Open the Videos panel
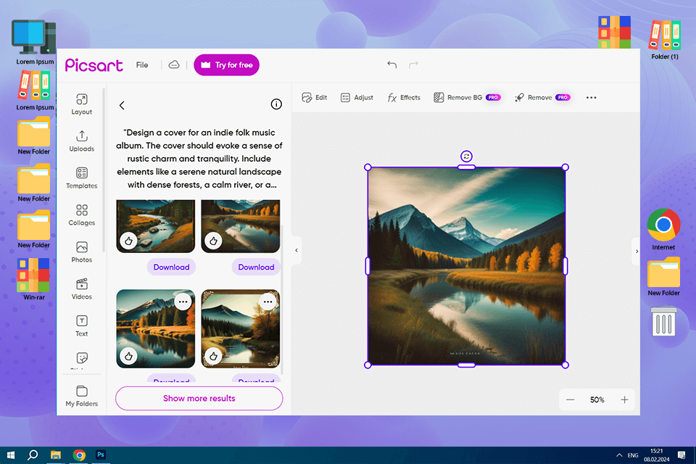696x464 pixels. (x=82, y=289)
